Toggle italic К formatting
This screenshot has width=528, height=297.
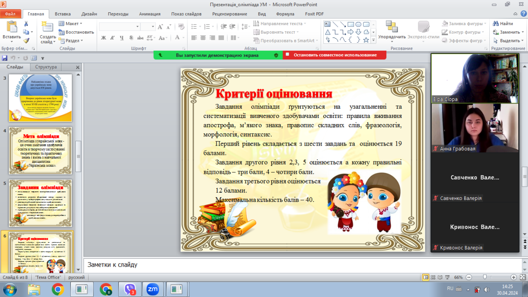tap(112, 38)
